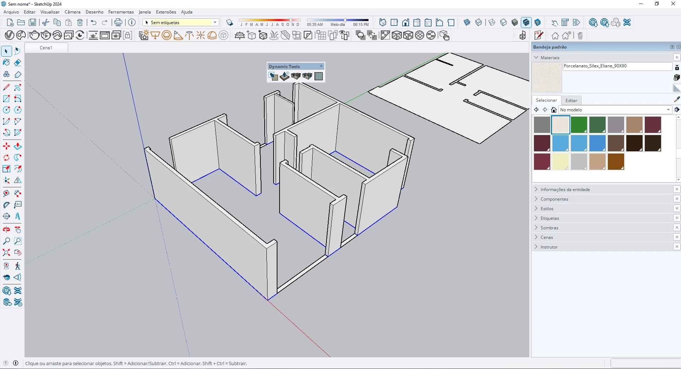This screenshot has width=681, height=369.
Task: Click the measurements box in status bar
Action: (x=645, y=363)
